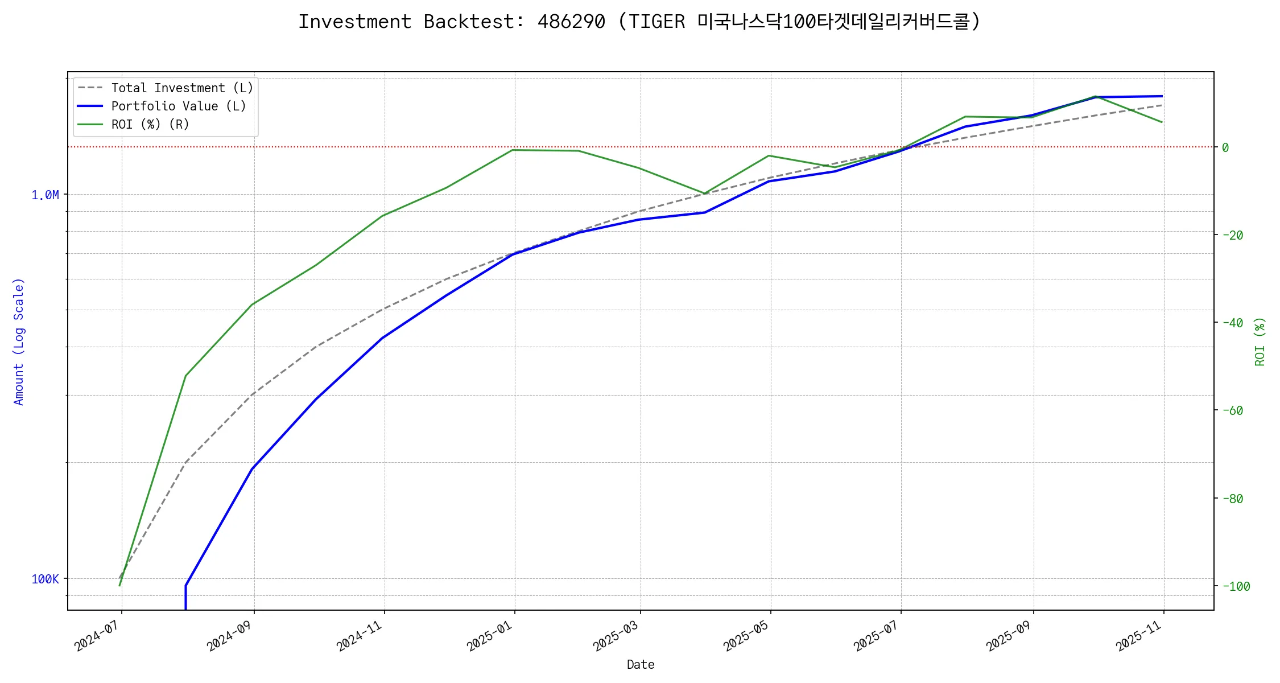
Task: Click the -100 tick on ROI axis
Action: coord(1236,587)
